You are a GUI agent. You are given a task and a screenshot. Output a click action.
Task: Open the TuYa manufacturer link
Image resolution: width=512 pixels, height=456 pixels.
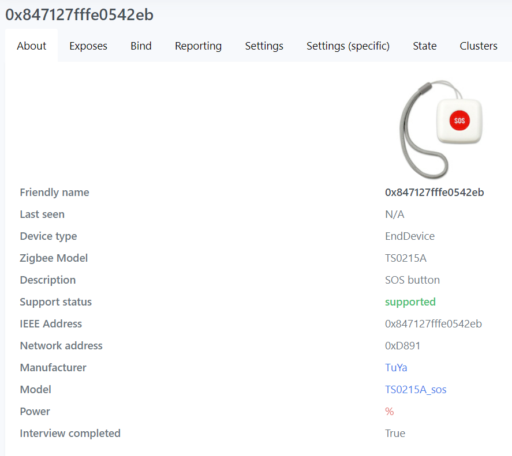click(396, 367)
